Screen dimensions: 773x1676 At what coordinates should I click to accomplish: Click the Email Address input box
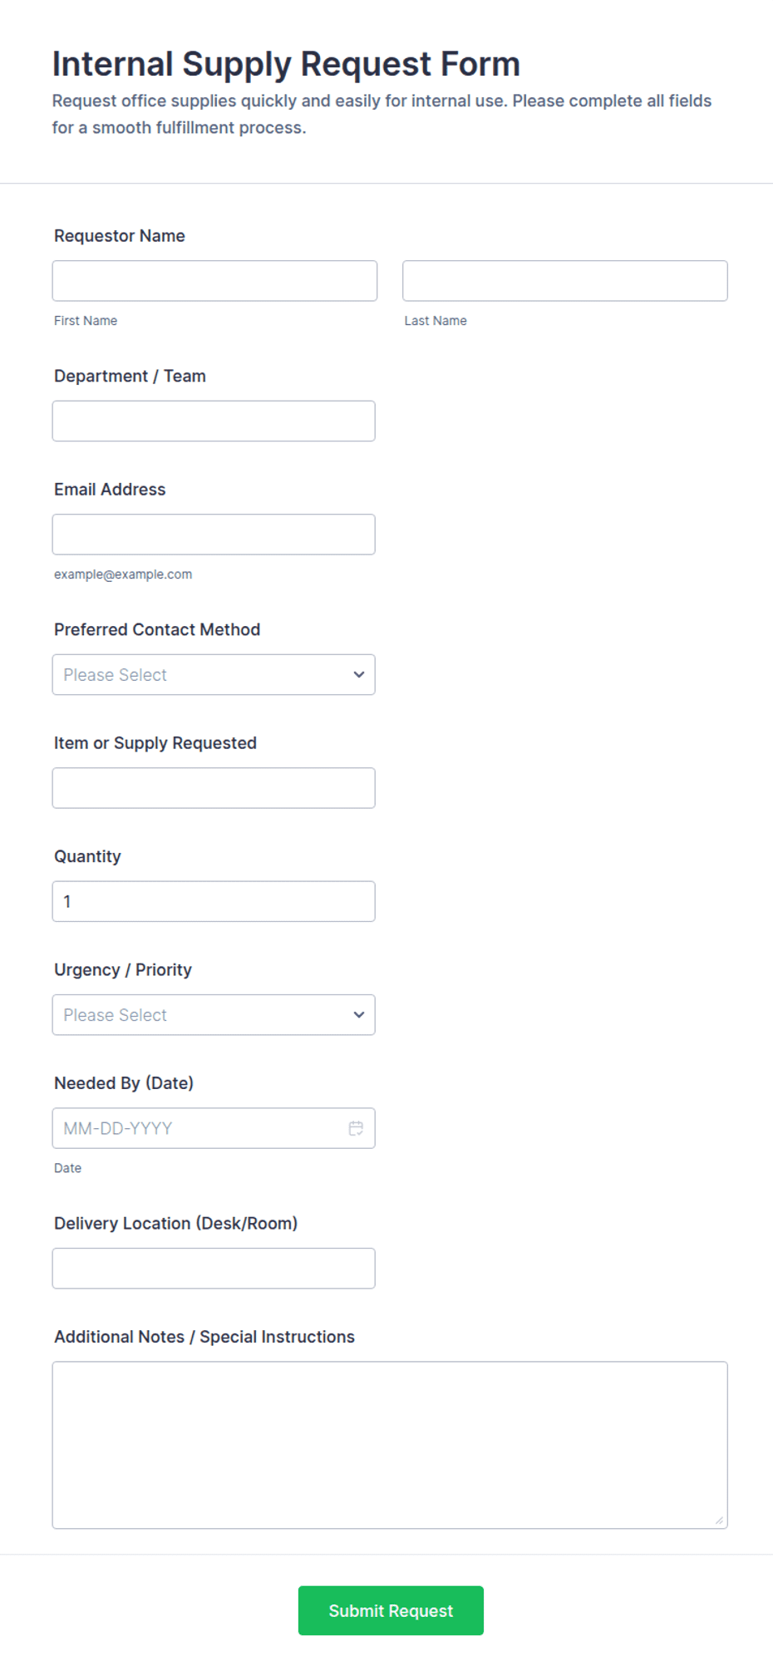(x=214, y=534)
